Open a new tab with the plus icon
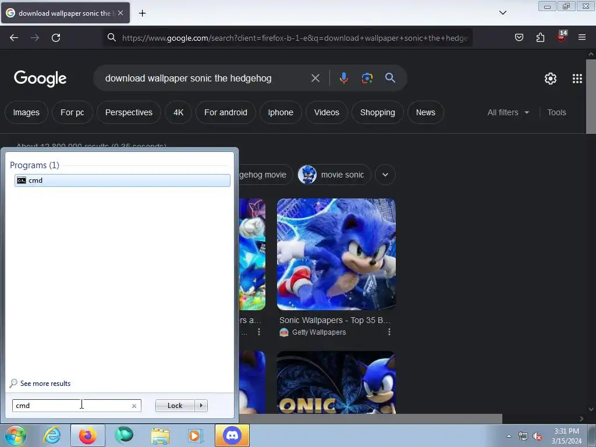Viewport: 596px width, 447px height. pyautogui.click(x=142, y=13)
